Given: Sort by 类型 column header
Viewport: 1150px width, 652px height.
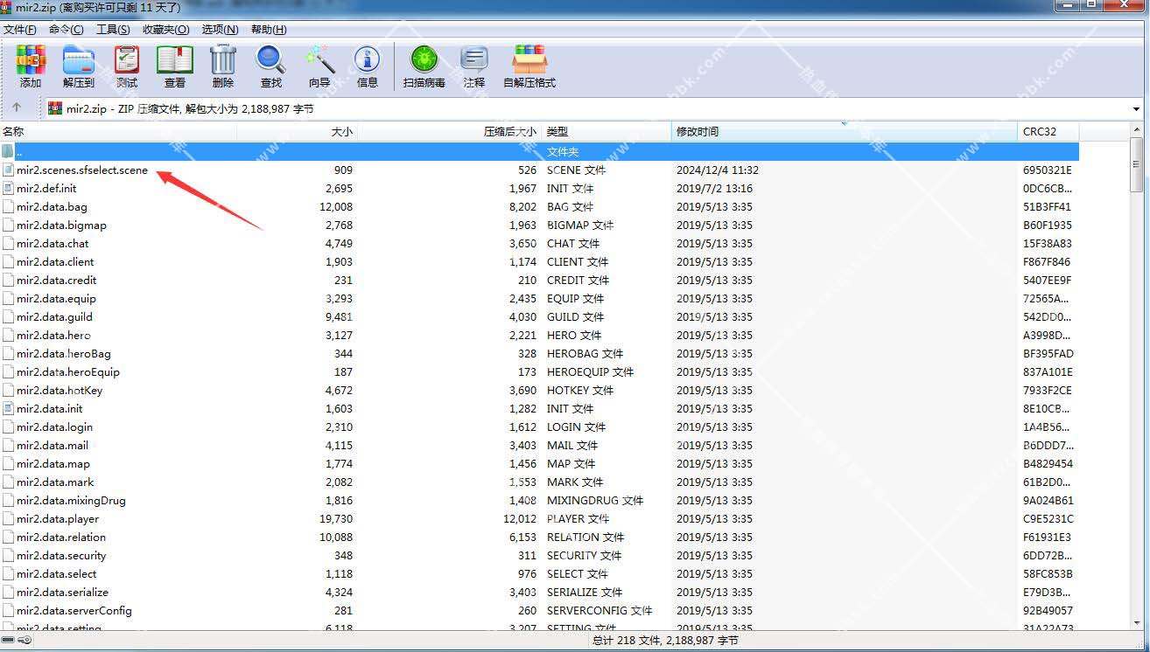Looking at the screenshot, I should [607, 131].
